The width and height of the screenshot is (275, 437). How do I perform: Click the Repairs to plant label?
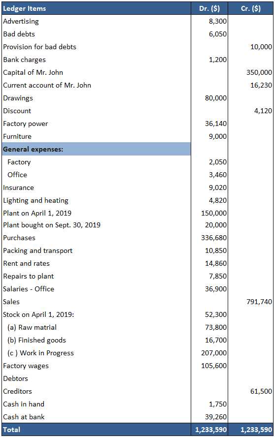tap(29, 277)
